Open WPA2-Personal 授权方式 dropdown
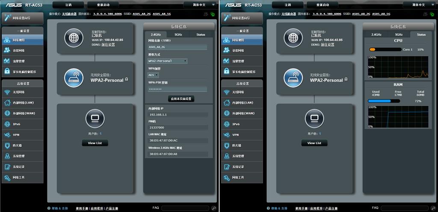438x212 pixels. coord(167,61)
